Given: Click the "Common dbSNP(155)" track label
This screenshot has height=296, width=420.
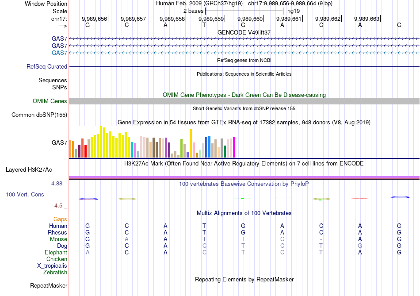Looking at the screenshot, I should 39,115.
